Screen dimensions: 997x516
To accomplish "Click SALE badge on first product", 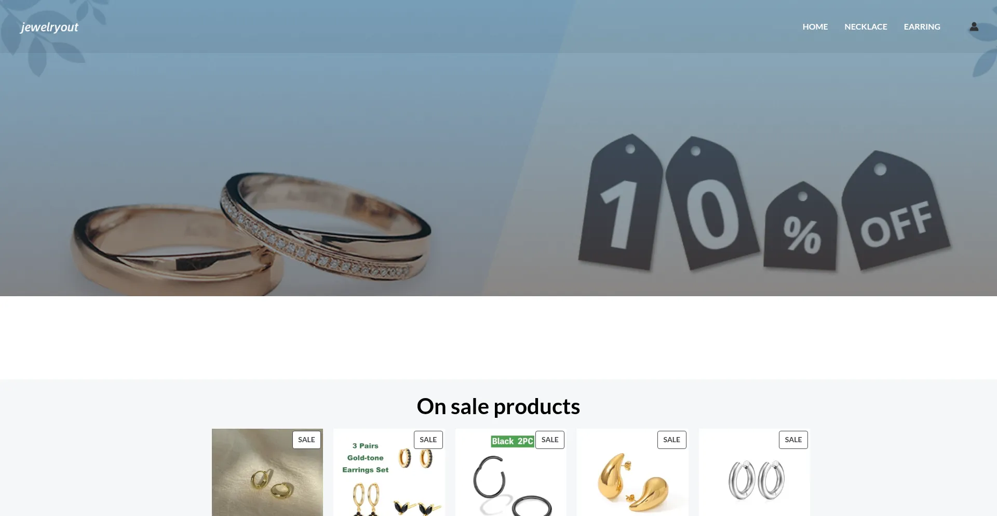I will (x=306, y=440).
